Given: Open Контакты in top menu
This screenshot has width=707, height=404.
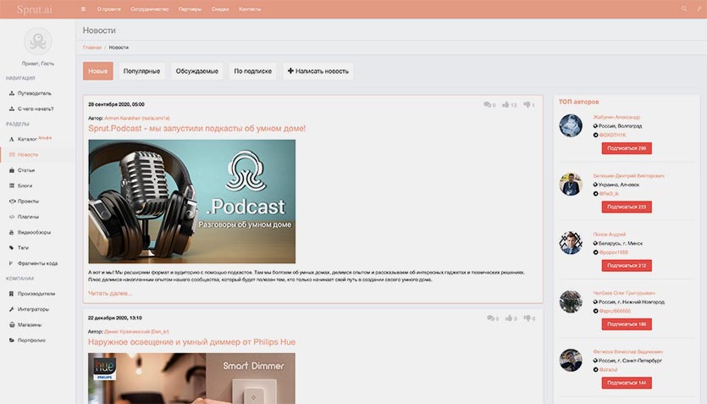Looking at the screenshot, I should (x=250, y=9).
